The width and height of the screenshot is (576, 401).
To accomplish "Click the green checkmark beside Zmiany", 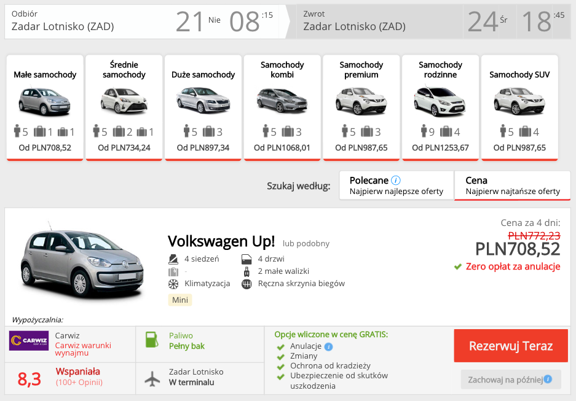I will [281, 357].
